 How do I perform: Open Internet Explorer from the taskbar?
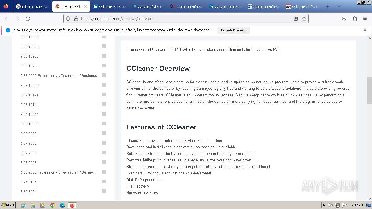[x=23, y=205]
